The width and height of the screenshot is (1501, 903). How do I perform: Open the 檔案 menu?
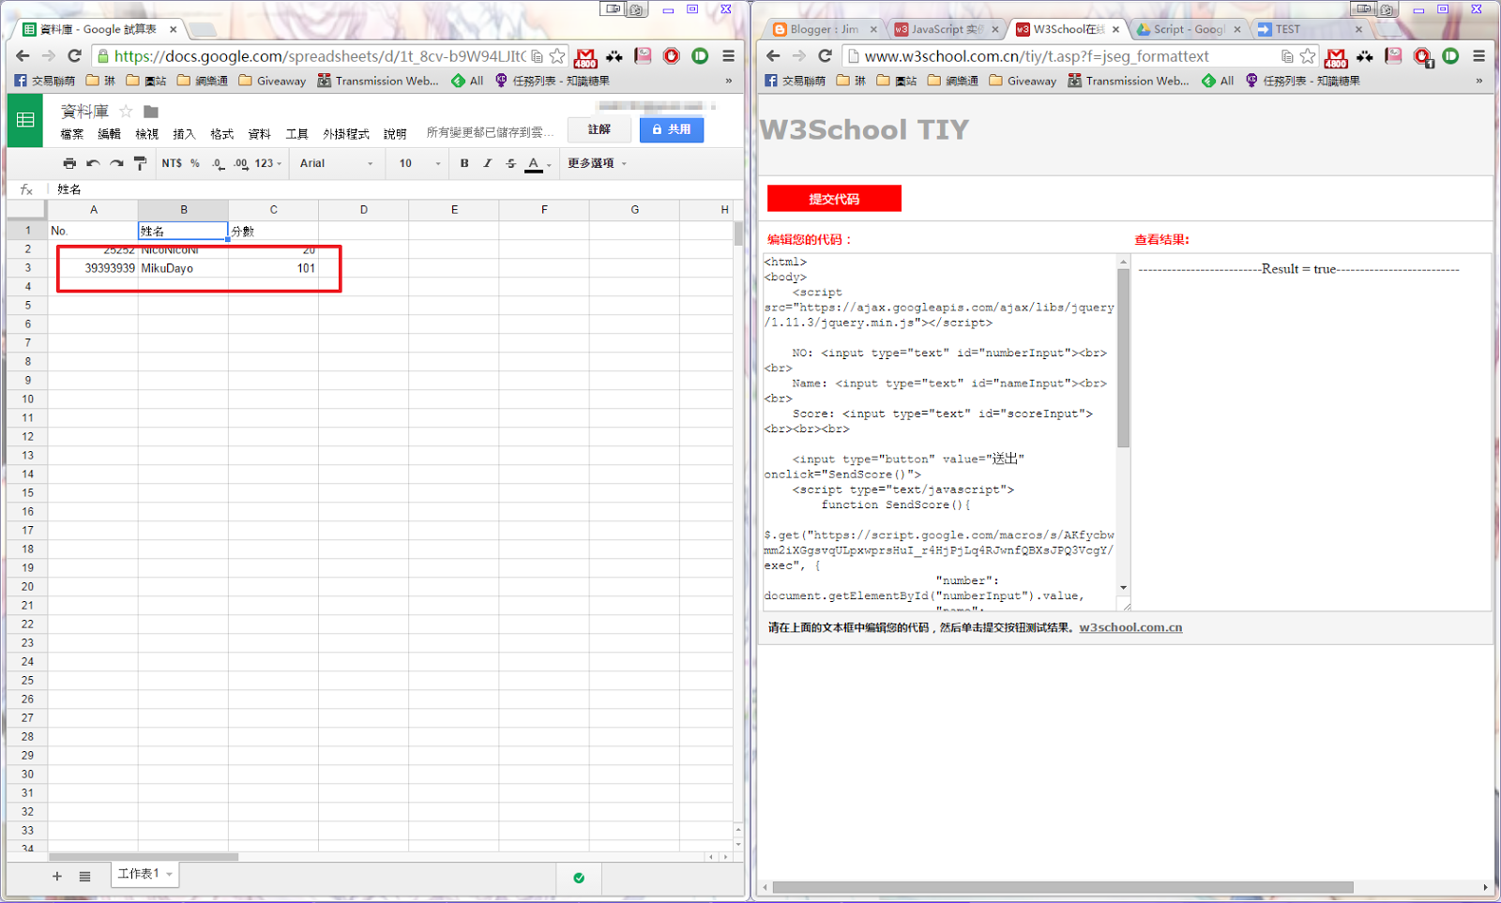[x=72, y=134]
